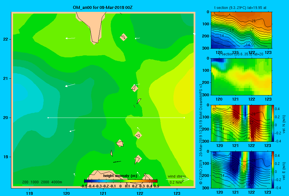Click the wind stress reference arrow
This screenshot has width=289, height=196.
[x=178, y=179]
